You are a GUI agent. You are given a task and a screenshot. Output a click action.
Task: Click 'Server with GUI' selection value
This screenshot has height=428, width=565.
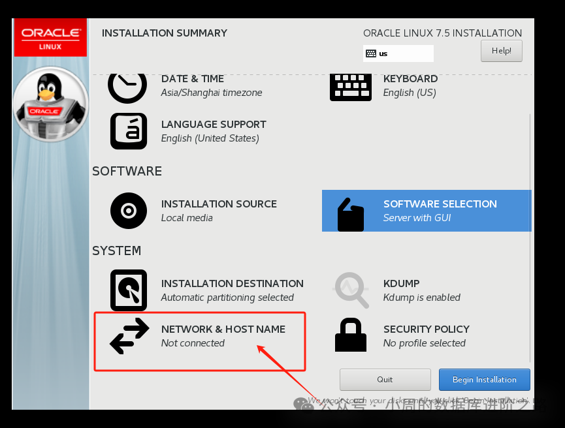coord(417,218)
